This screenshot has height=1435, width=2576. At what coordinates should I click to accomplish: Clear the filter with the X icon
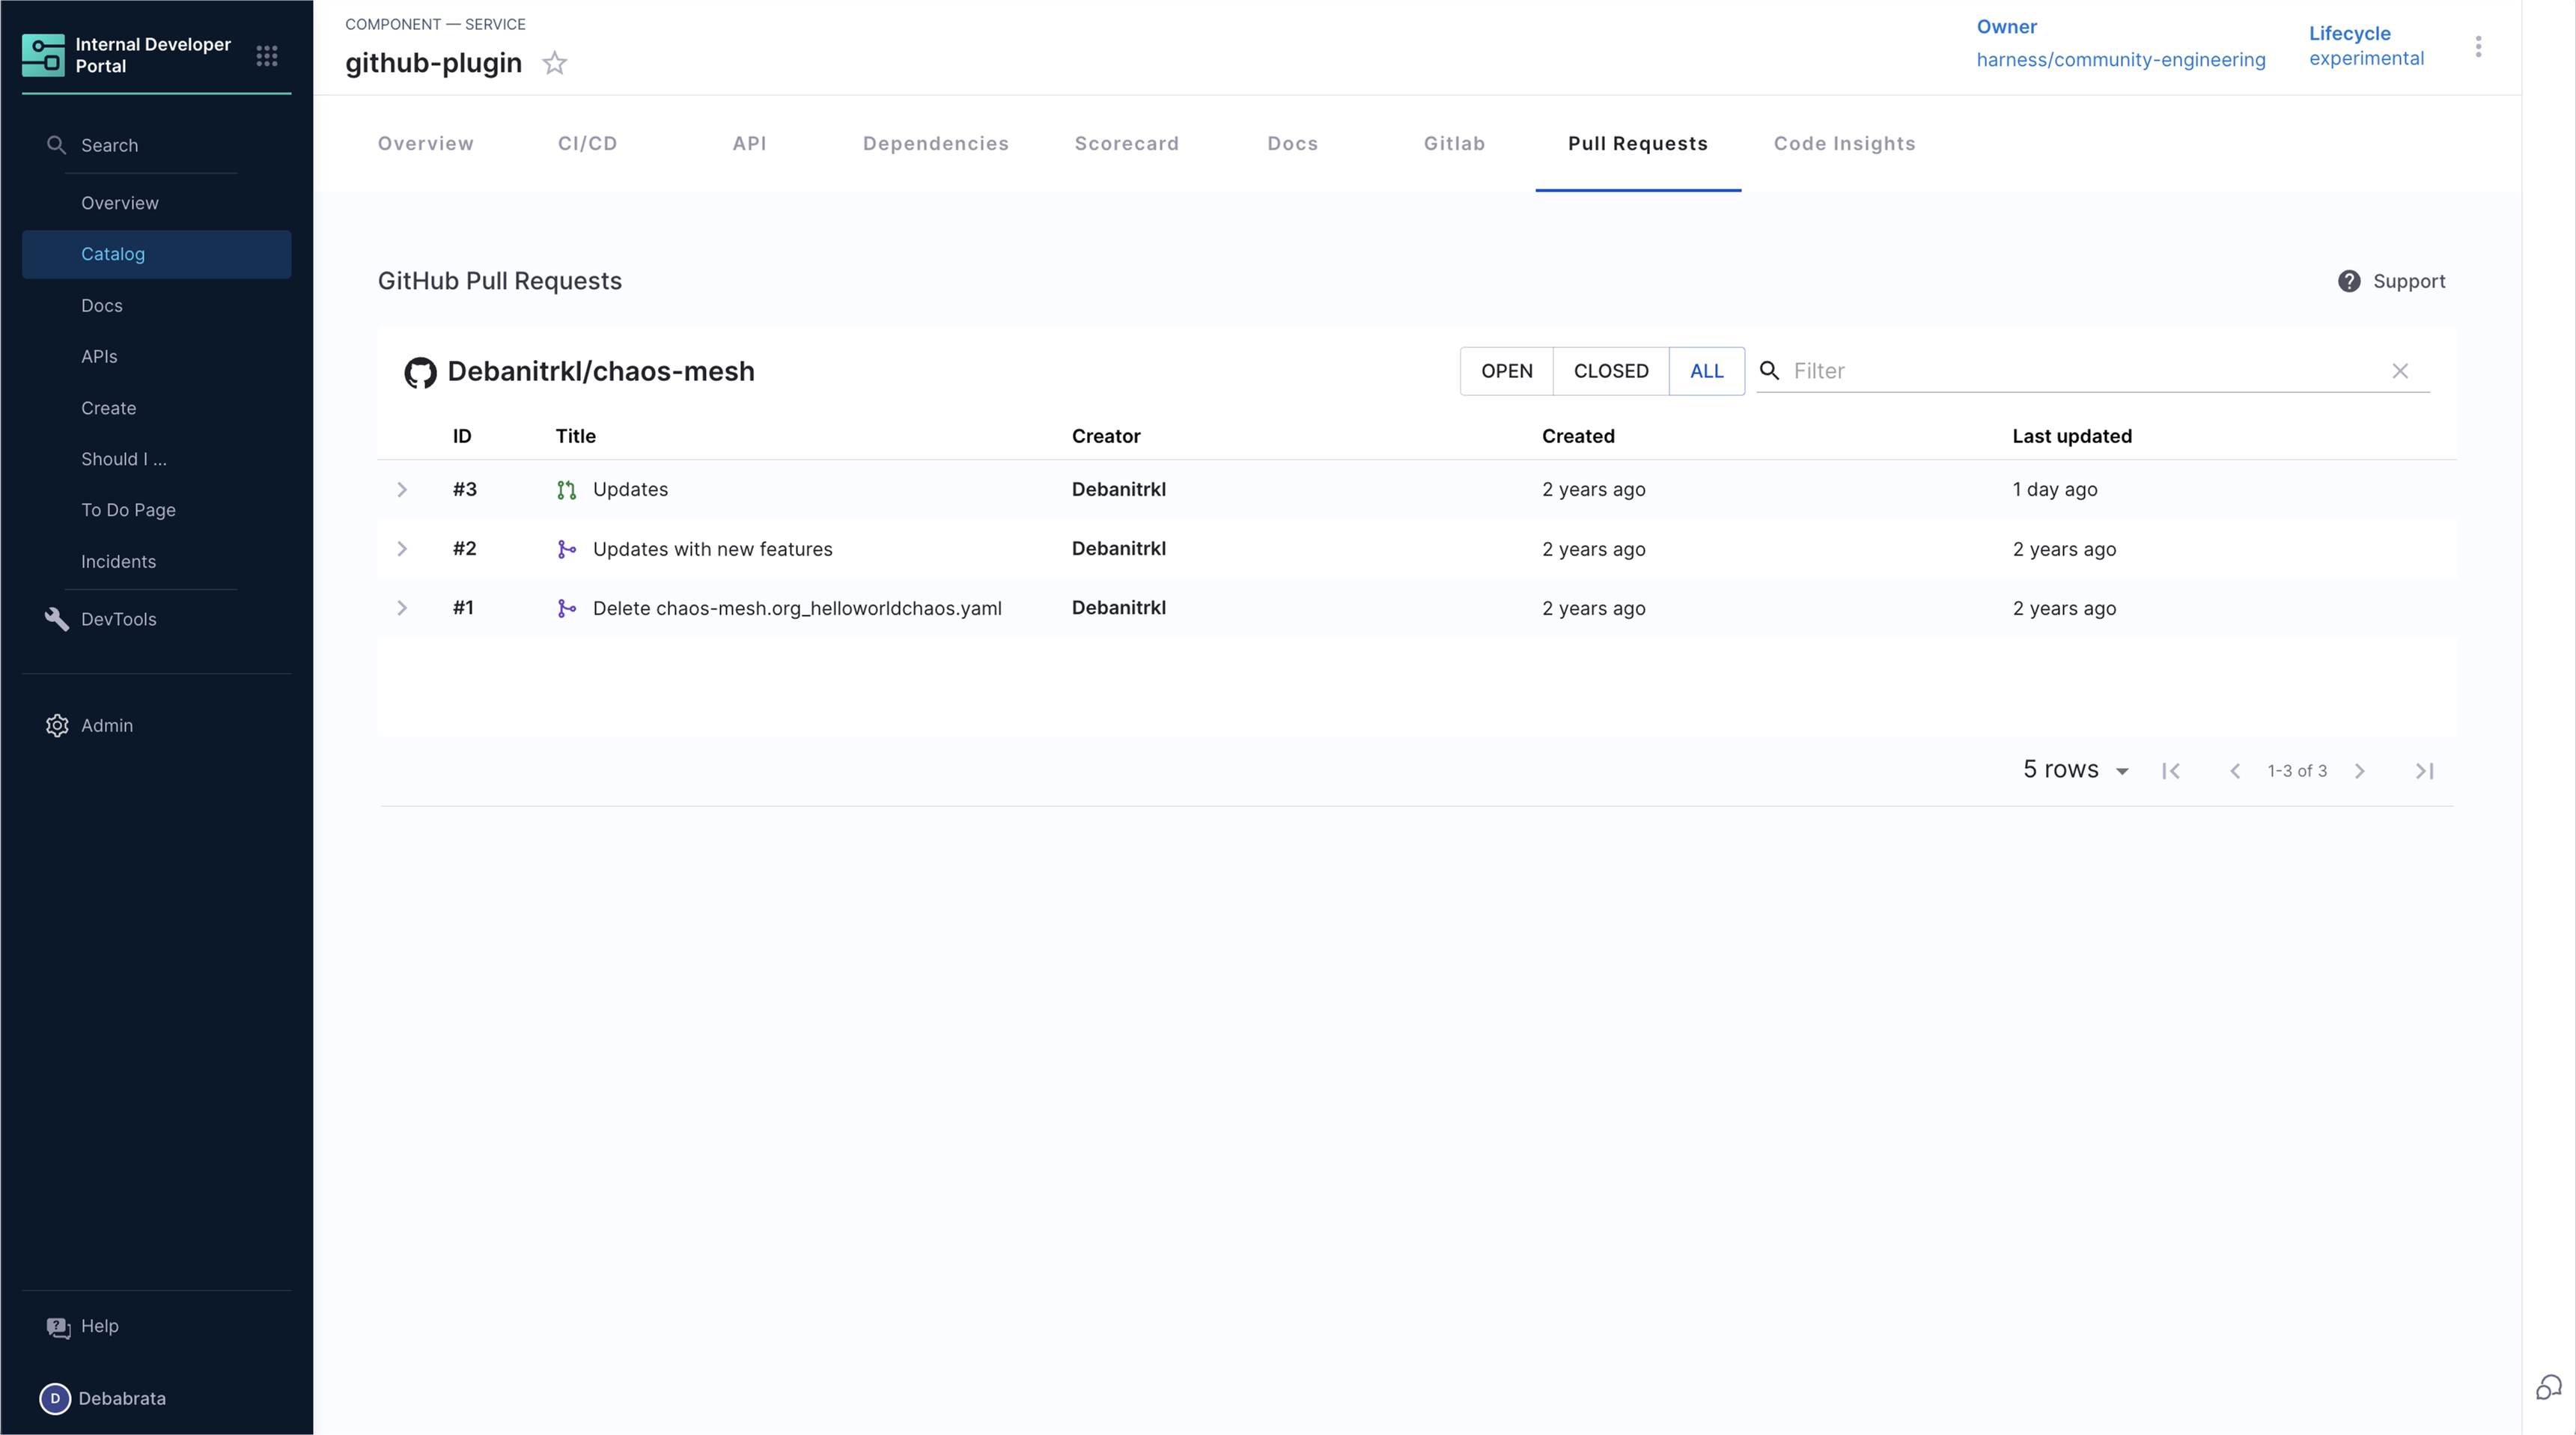2399,371
